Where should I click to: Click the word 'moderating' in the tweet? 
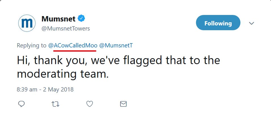click(x=47, y=74)
